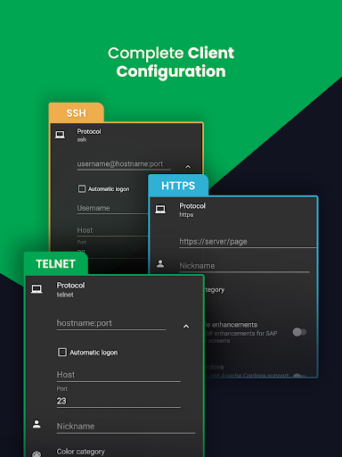342x457 pixels.
Task: Select the SSH tab
Action: pyautogui.click(x=77, y=113)
